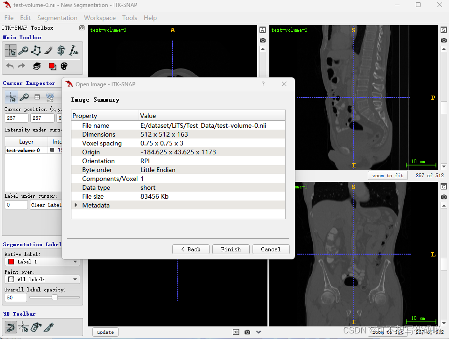Open the display layout grid inspector
449x339 pixels.
pos(37,97)
